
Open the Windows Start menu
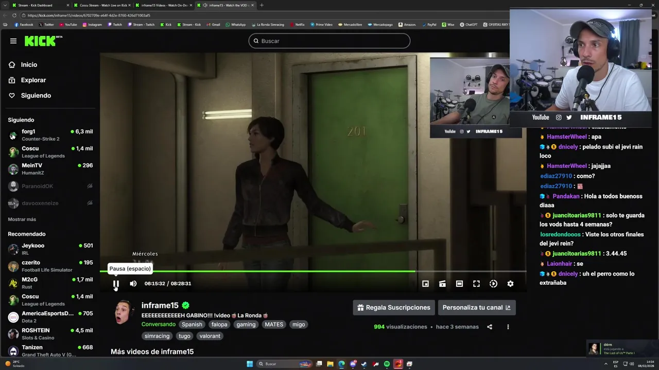tap(250, 364)
